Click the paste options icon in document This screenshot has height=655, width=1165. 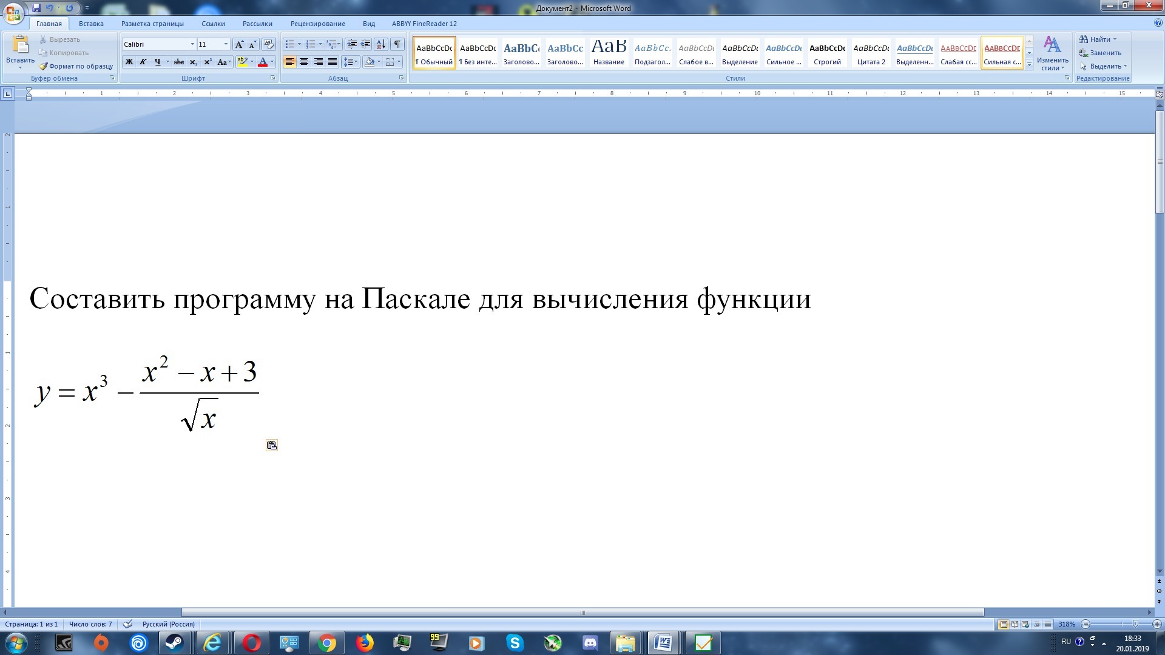pos(272,445)
